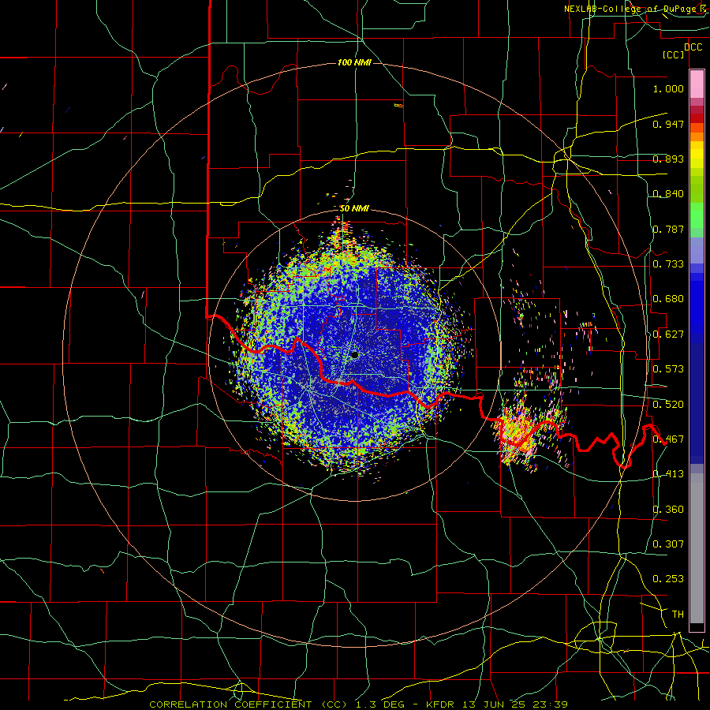Click the 0.893 value on the color scale
710x710 pixels.
[668, 159]
